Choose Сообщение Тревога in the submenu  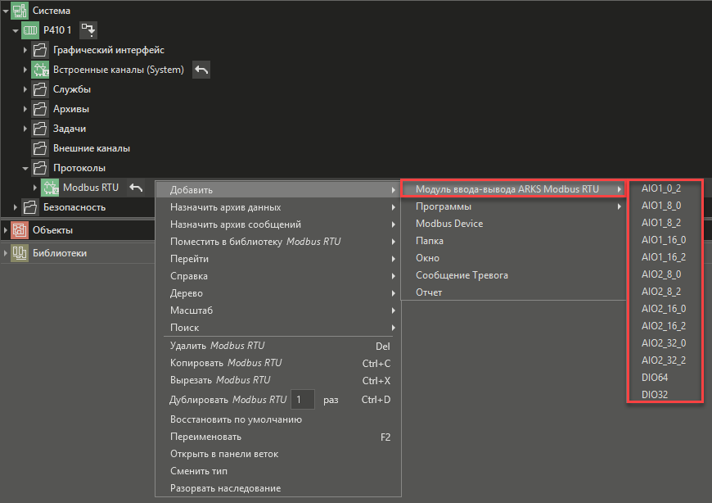[513, 275]
